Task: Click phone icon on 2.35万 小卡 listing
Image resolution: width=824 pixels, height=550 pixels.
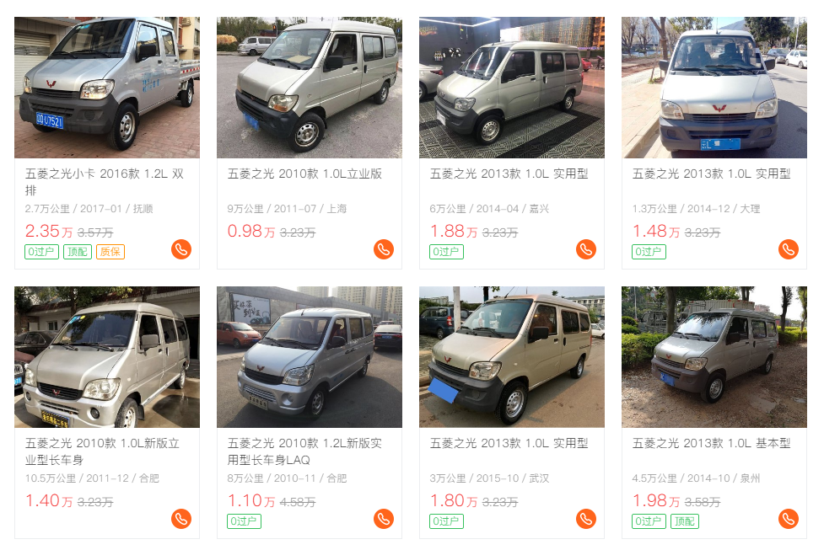Action: [x=181, y=249]
